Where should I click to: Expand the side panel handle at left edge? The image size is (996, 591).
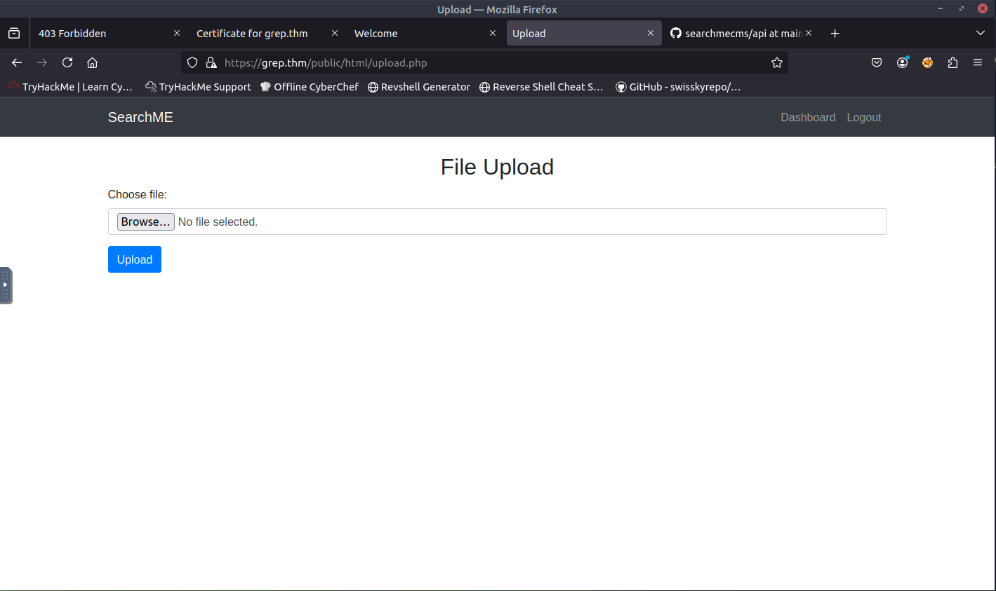(6, 285)
